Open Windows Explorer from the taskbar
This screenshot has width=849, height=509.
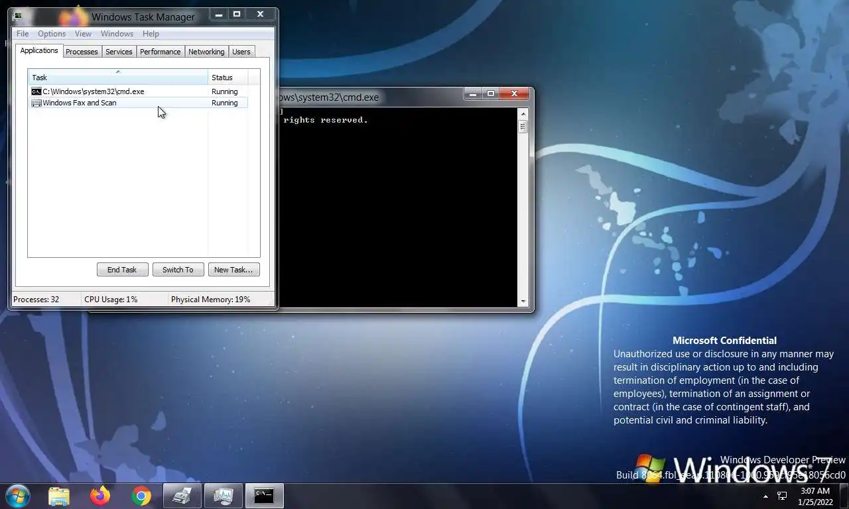[x=59, y=496]
